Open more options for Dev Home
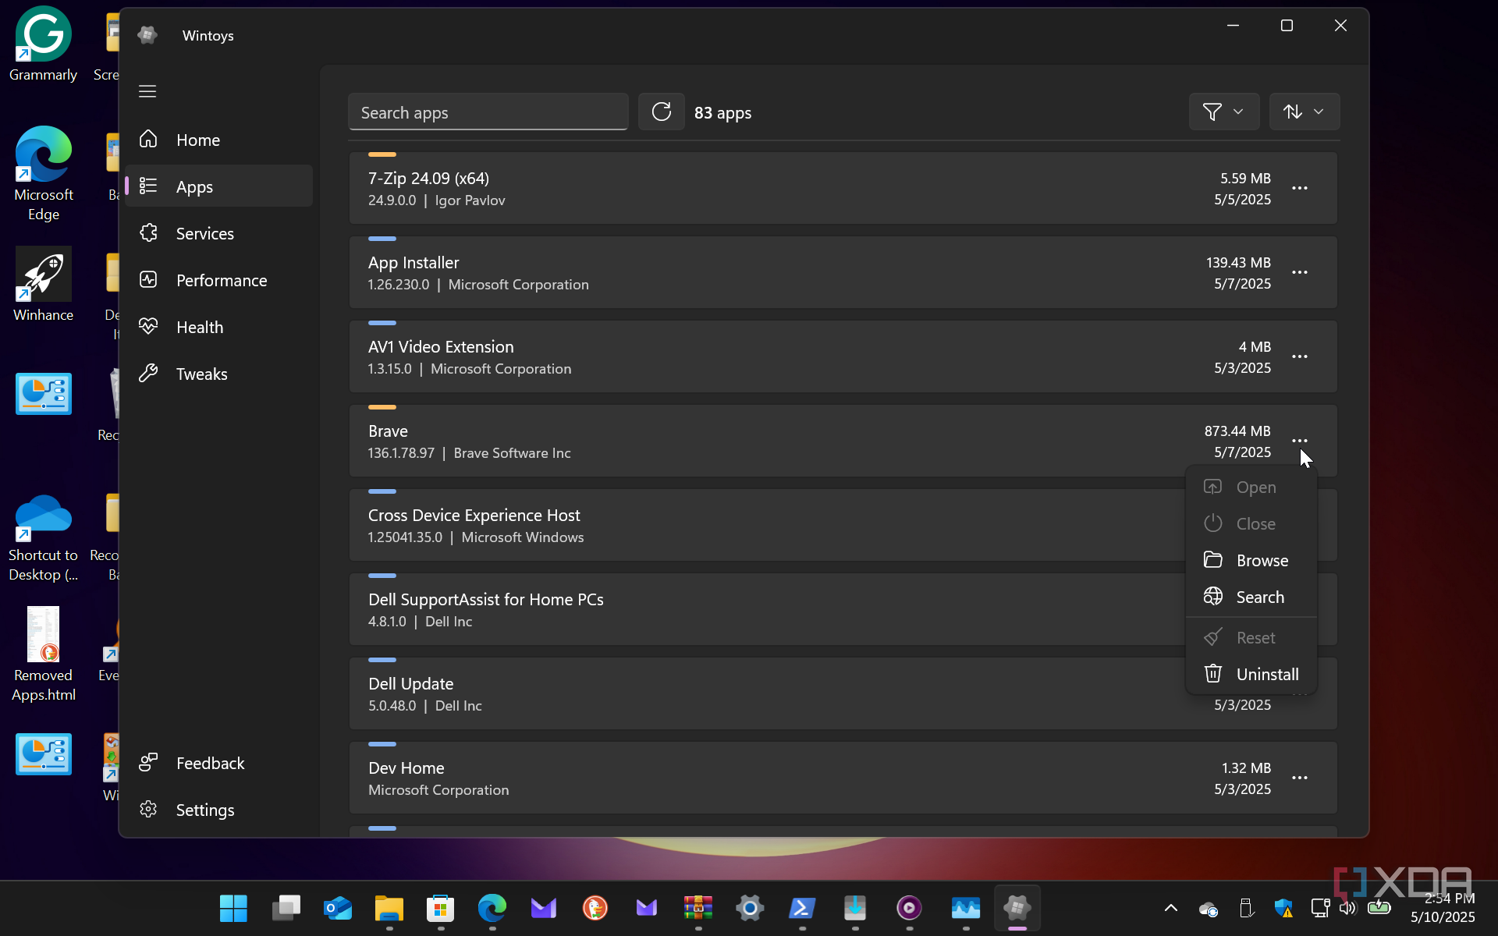Image resolution: width=1498 pixels, height=936 pixels. click(x=1300, y=778)
